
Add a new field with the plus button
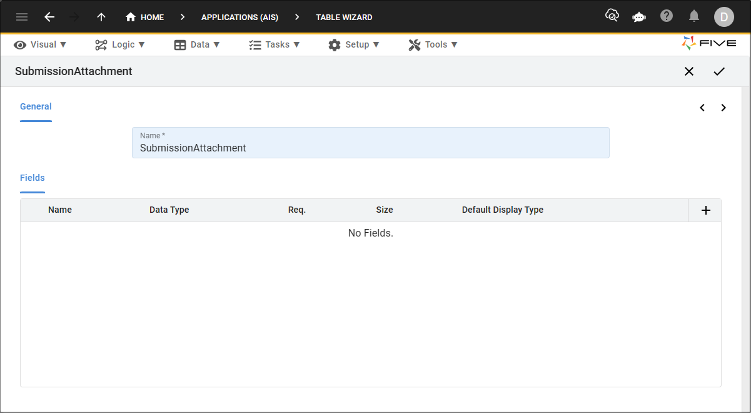705,210
